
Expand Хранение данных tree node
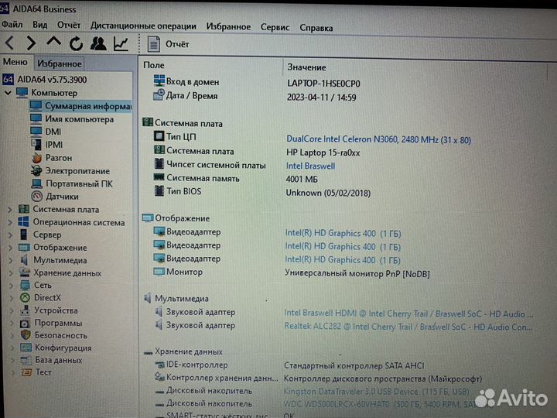(x=11, y=273)
